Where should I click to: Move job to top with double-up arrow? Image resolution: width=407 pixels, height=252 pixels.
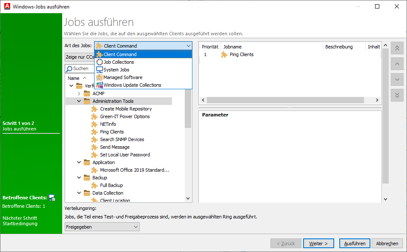pos(397,48)
